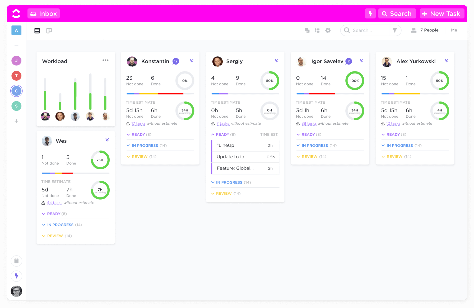The image size is (474, 308).
Task: Select the J space avatar in the sidebar
Action: click(16, 60)
